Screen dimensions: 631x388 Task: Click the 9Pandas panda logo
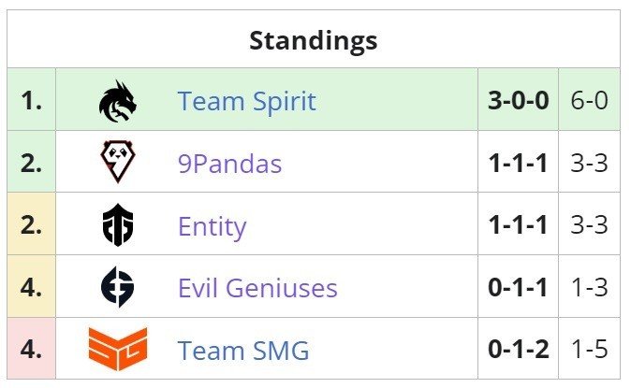pos(118,162)
